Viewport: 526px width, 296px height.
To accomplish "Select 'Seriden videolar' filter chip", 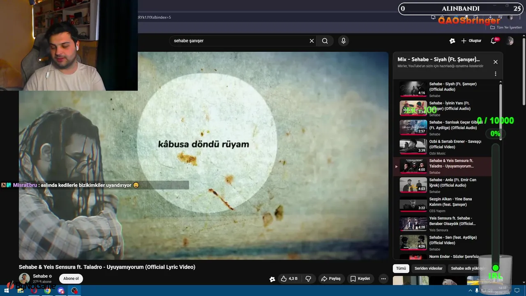I will pos(428,268).
